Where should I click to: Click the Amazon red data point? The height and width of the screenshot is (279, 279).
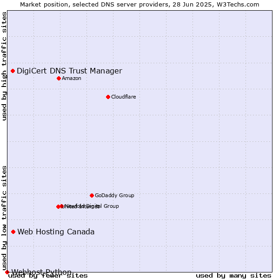point(59,79)
